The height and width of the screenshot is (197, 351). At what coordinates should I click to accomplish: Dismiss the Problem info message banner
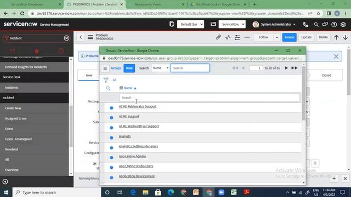coord(336,56)
